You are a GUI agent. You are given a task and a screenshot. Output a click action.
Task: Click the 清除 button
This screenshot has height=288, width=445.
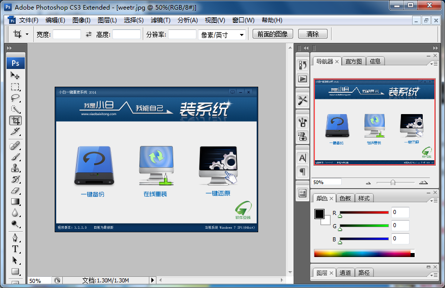point(312,34)
